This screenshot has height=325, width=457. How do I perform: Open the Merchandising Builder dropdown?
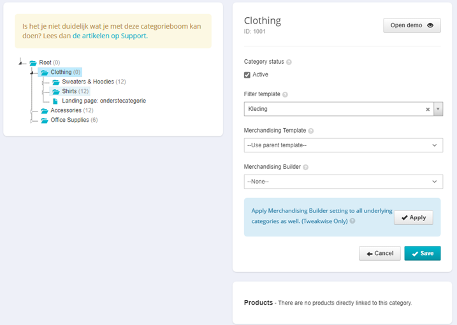(x=344, y=182)
